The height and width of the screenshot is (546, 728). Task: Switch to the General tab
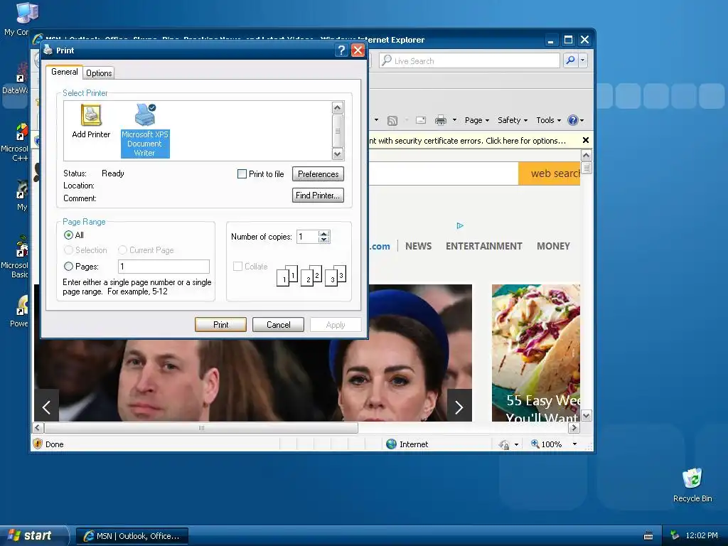[65, 72]
